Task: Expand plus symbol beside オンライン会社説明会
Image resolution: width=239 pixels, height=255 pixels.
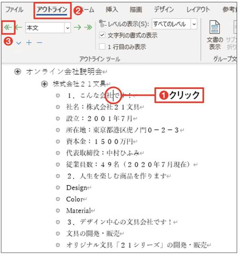Action: (x=17, y=72)
